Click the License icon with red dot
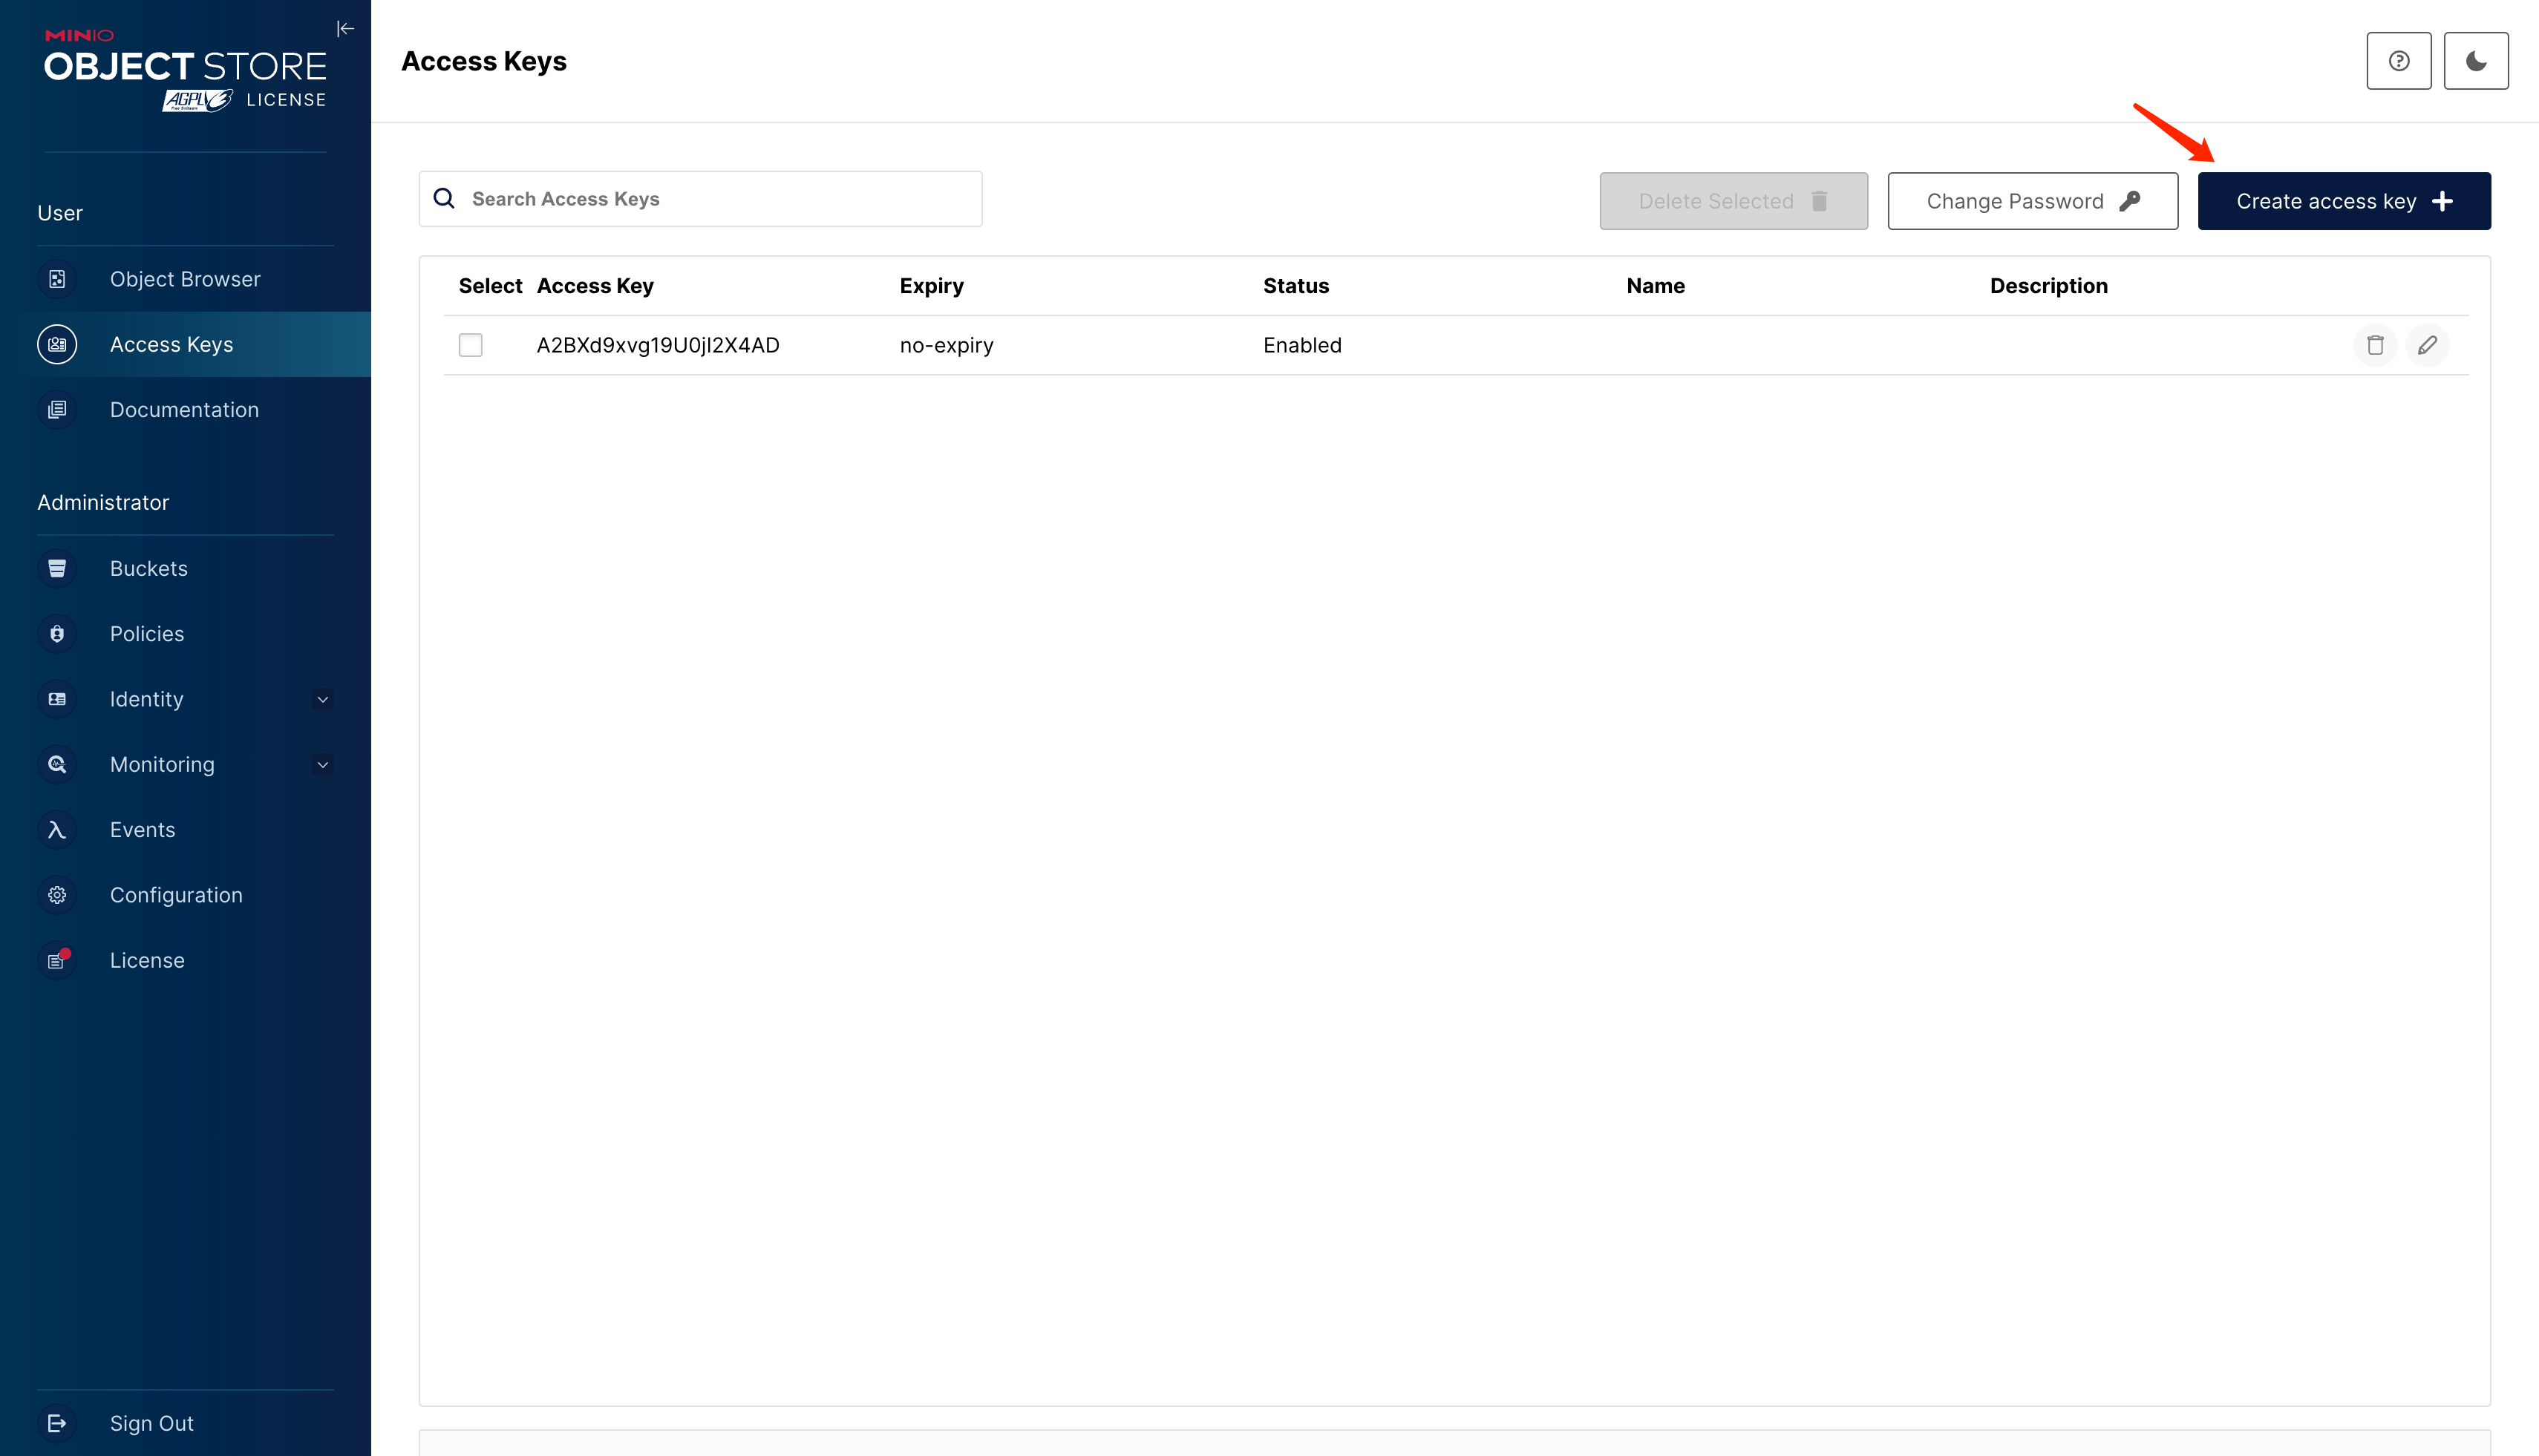Viewport: 2539px width, 1456px height. [57, 960]
